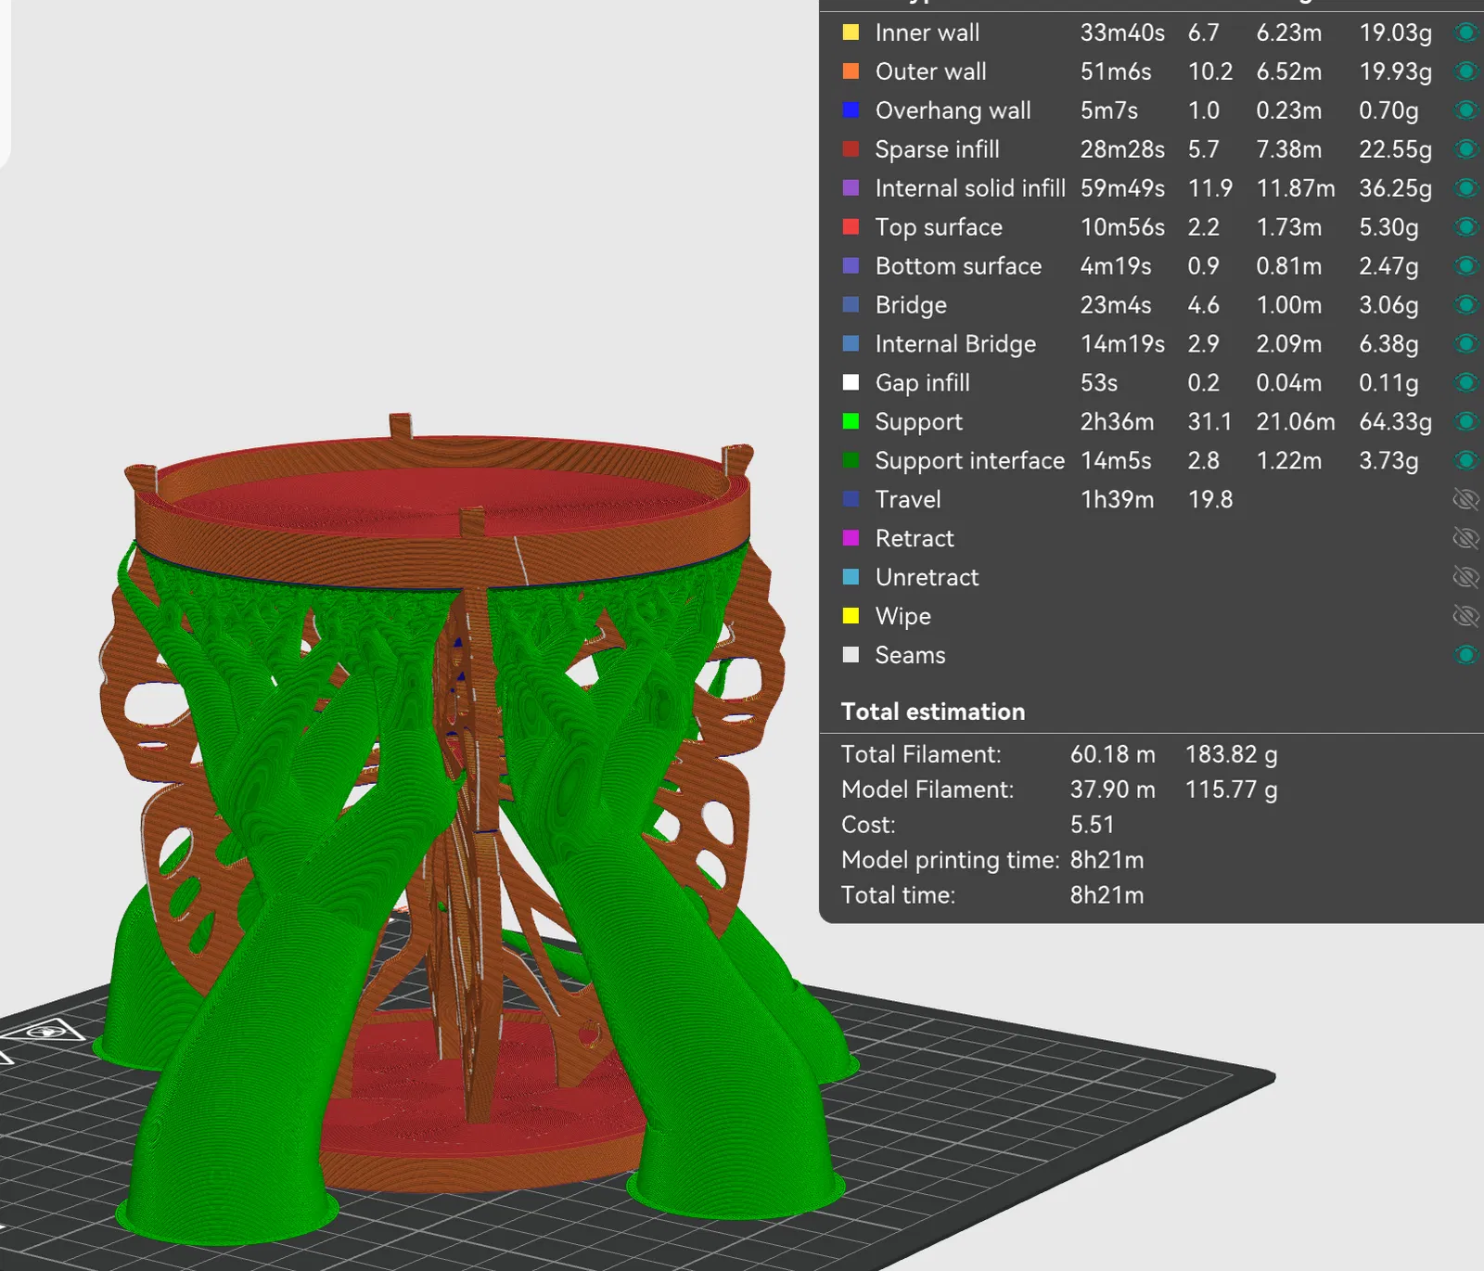This screenshot has width=1484, height=1271.
Task: Select the Support interface label
Action: click(x=969, y=461)
